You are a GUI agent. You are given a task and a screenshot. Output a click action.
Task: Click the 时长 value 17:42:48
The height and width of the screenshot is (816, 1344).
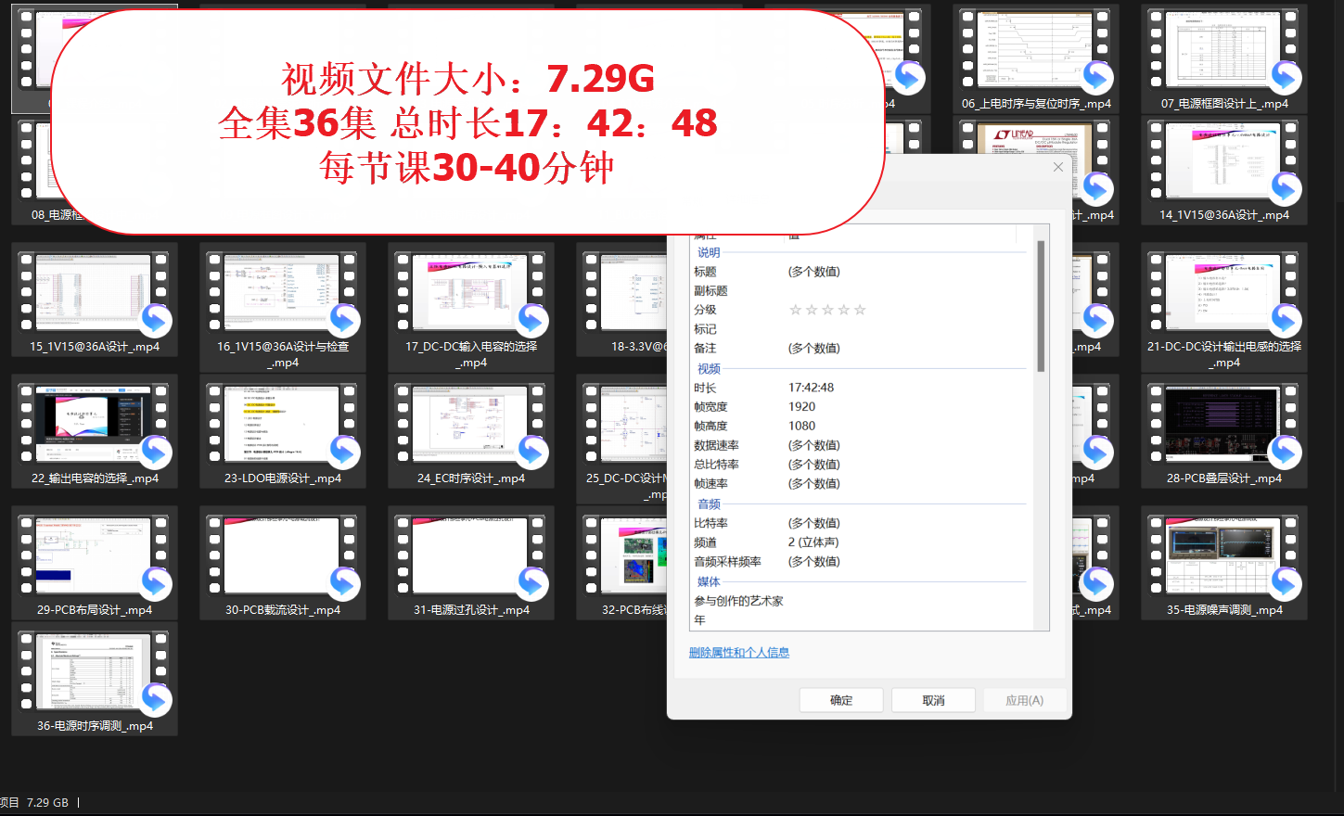click(811, 388)
